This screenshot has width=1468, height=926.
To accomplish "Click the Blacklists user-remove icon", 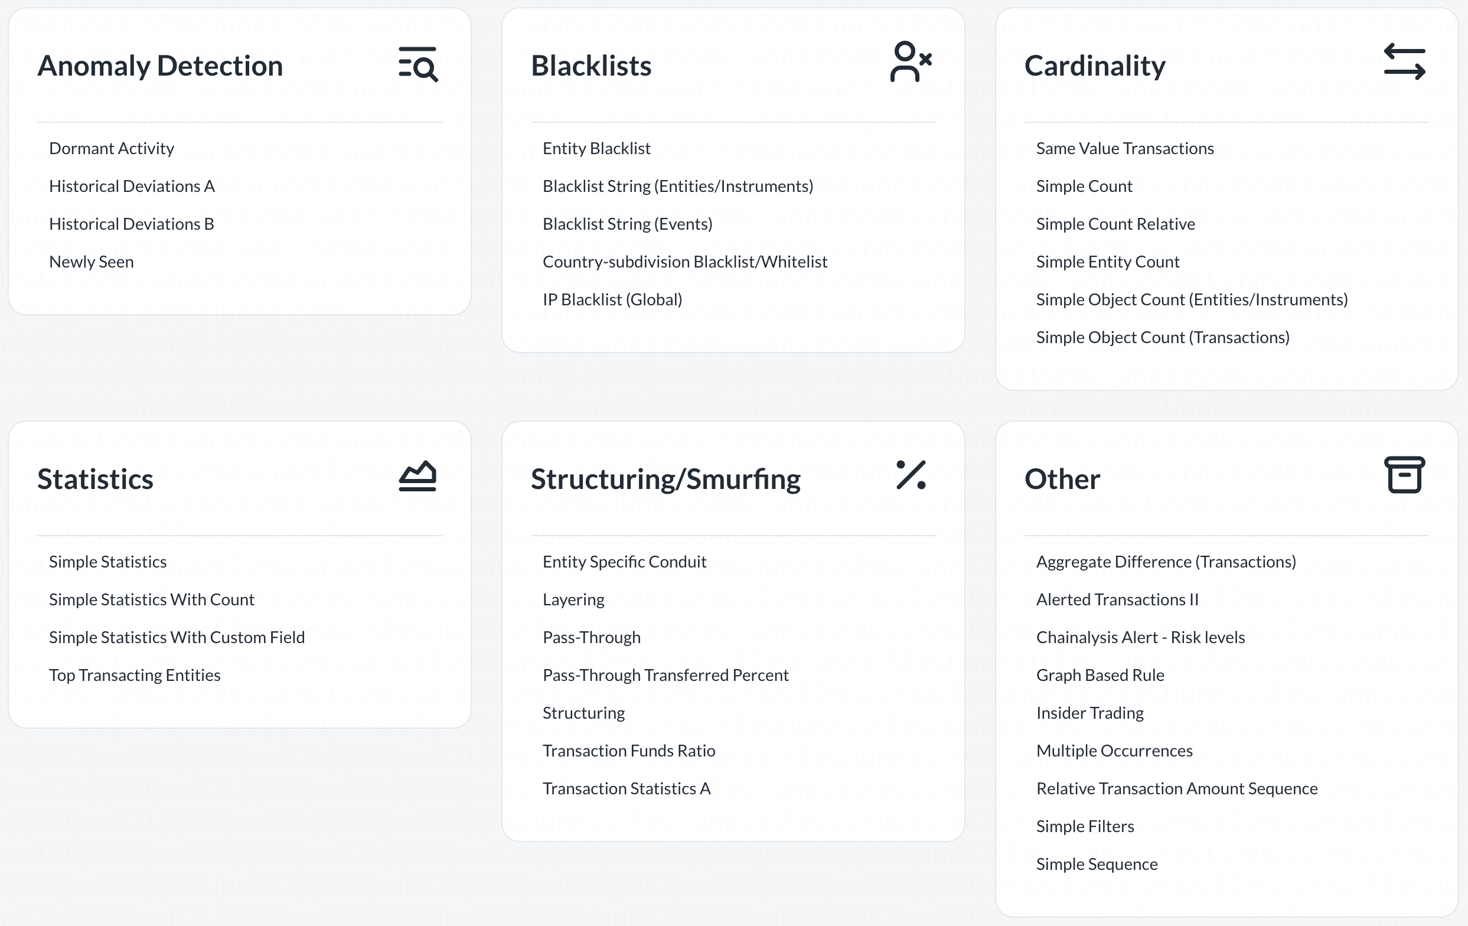I will pyautogui.click(x=911, y=62).
